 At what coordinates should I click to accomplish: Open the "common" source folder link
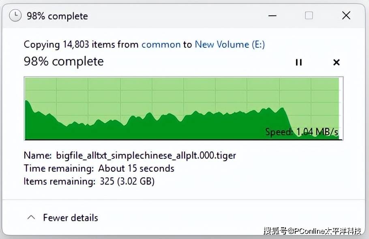[161, 45]
